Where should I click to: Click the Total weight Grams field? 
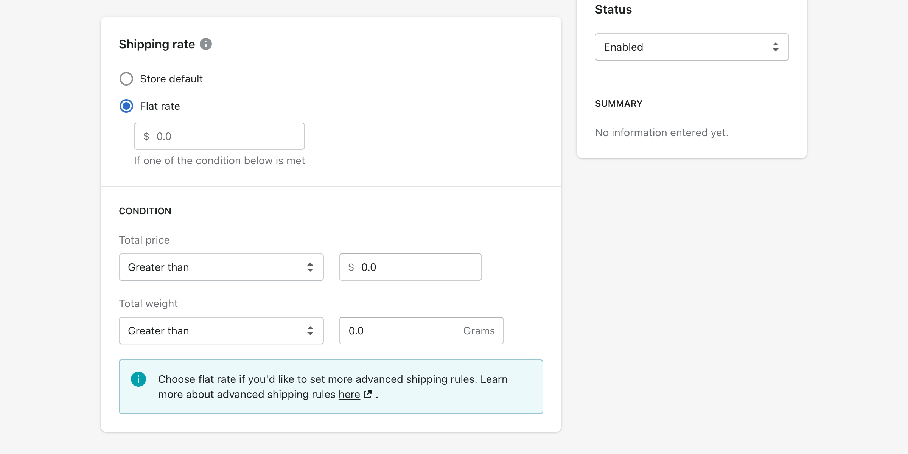[401, 331]
